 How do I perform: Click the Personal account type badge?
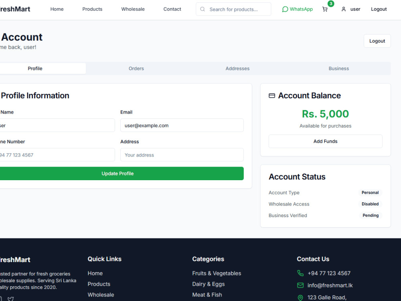(x=370, y=193)
